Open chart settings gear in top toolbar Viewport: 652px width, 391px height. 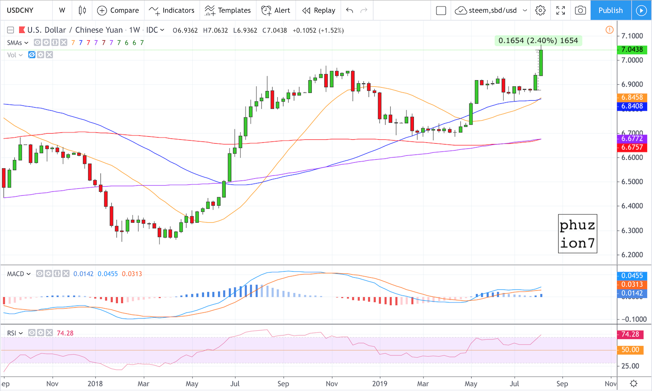click(540, 10)
